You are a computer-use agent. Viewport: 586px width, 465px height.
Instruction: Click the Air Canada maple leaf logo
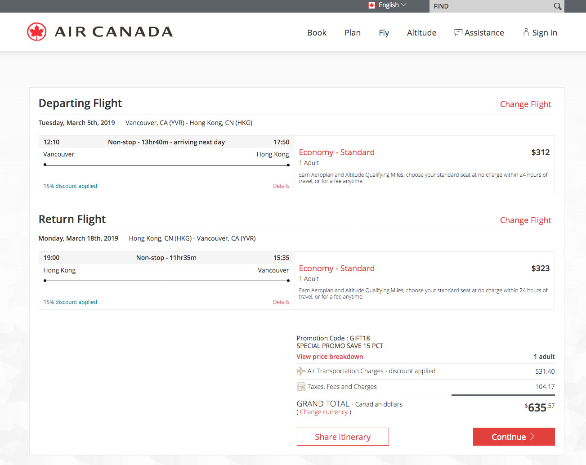pos(36,31)
